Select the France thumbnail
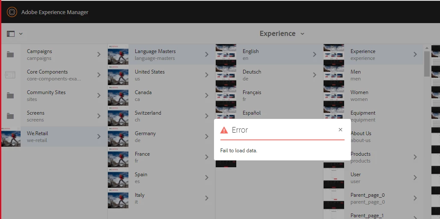 [118, 157]
